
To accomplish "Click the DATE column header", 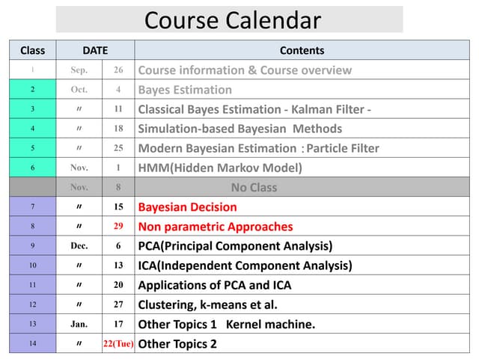I will 95,51.
